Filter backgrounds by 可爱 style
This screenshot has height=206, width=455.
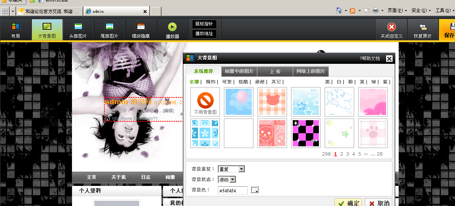pos(227,82)
